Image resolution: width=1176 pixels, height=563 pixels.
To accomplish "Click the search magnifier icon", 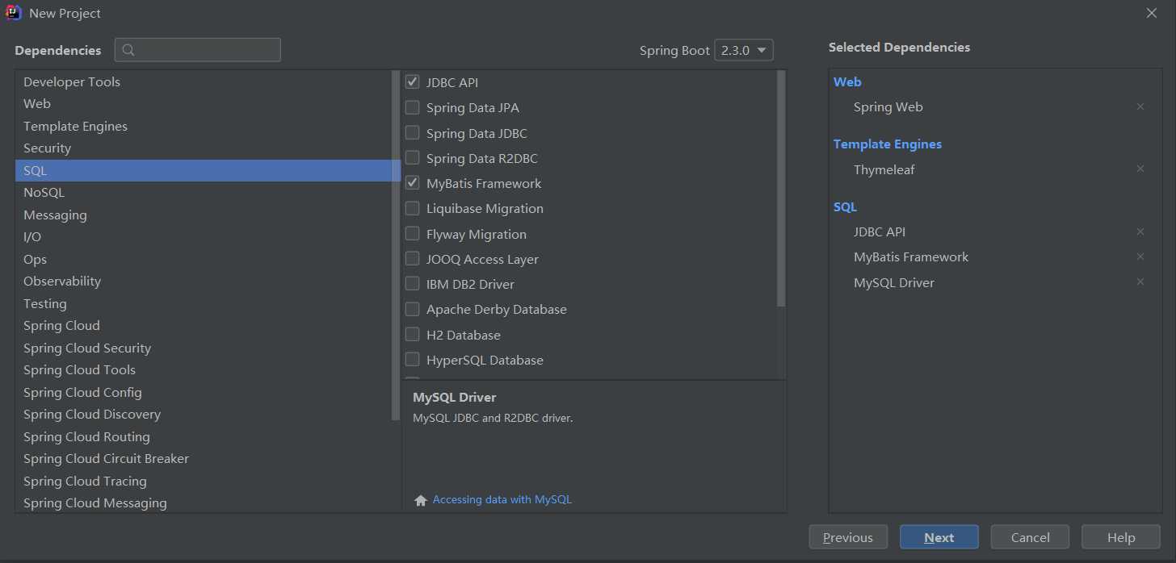I will (129, 50).
